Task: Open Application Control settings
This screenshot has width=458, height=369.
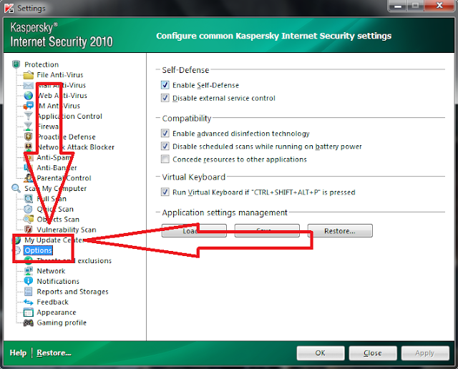Action: point(70,116)
